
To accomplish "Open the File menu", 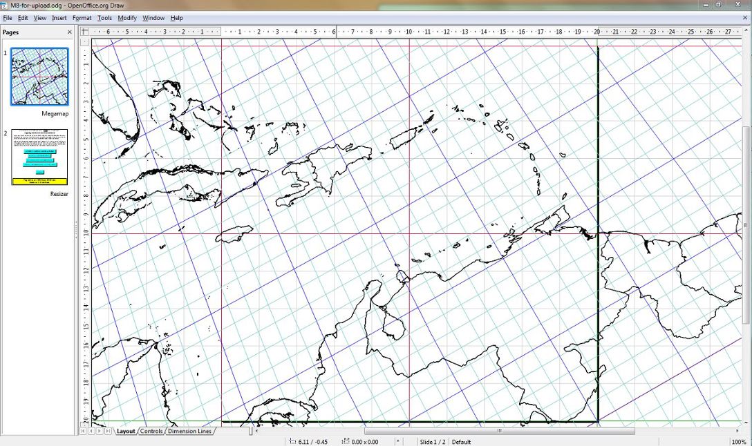I will pos(7,18).
